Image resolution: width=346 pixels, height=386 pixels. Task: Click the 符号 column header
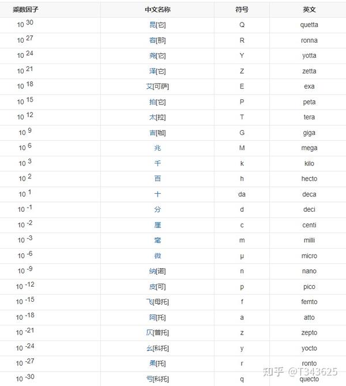242,10
